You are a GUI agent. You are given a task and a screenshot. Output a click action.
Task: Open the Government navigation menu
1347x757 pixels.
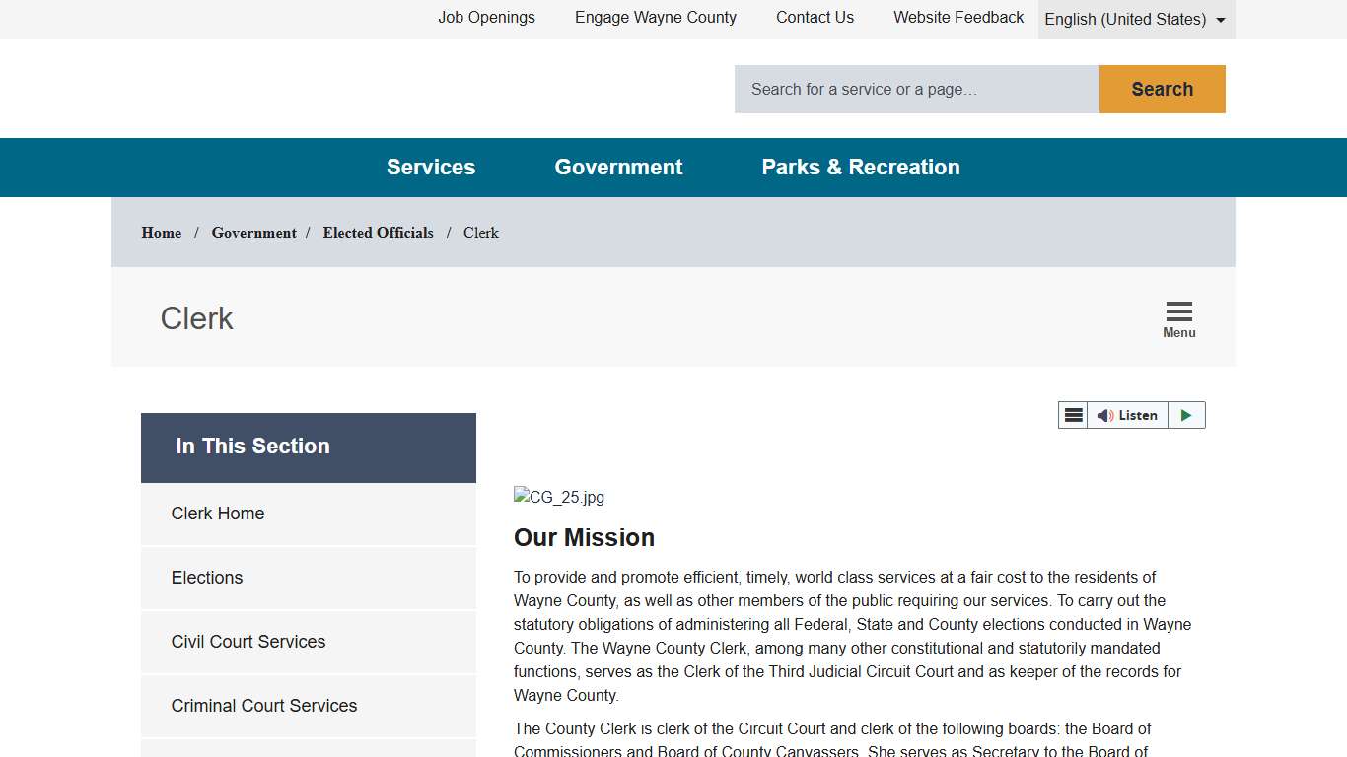618,168
